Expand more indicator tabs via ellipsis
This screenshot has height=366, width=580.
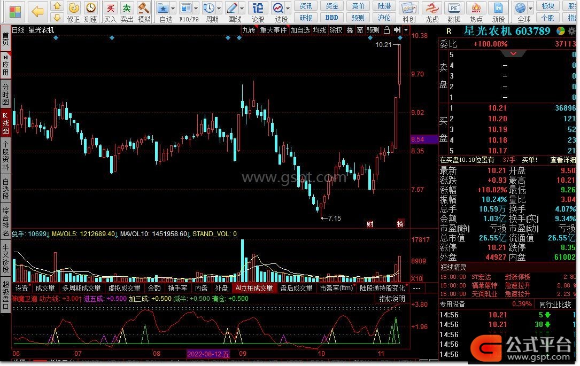tap(416, 289)
